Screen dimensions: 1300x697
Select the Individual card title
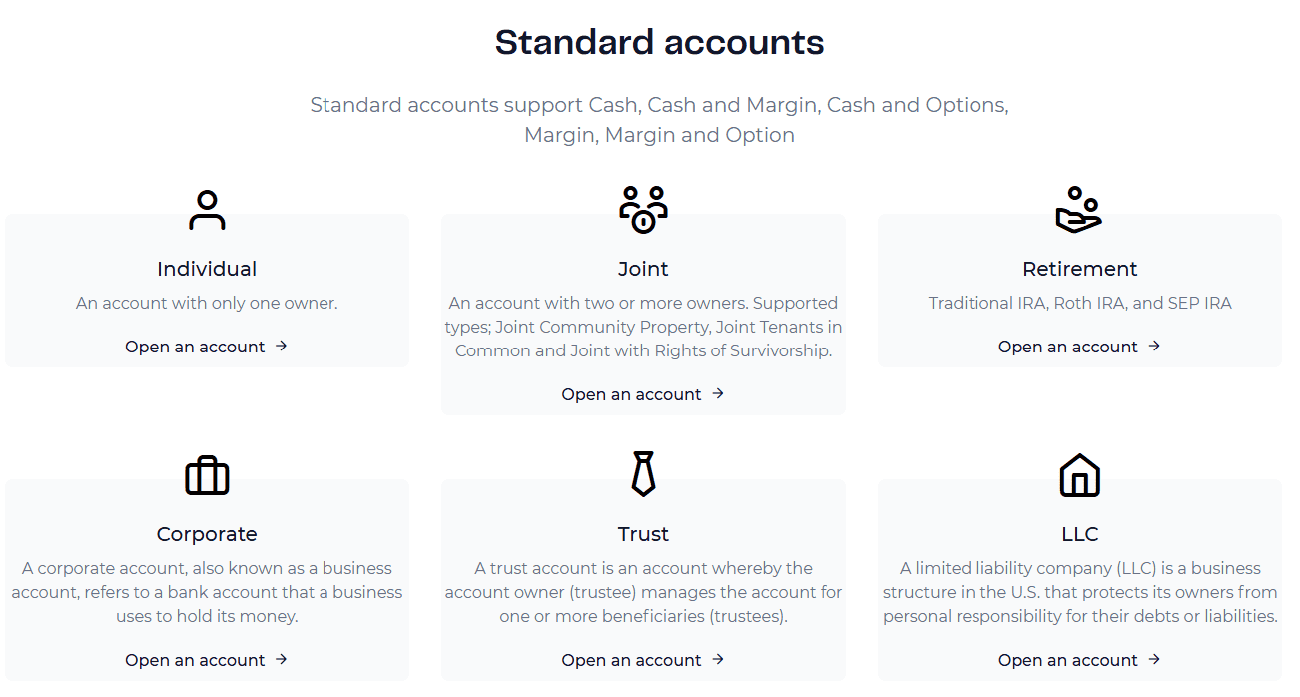pos(207,268)
